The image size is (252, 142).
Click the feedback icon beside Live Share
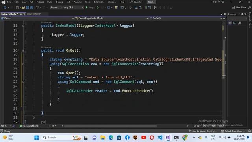click(250, 7)
